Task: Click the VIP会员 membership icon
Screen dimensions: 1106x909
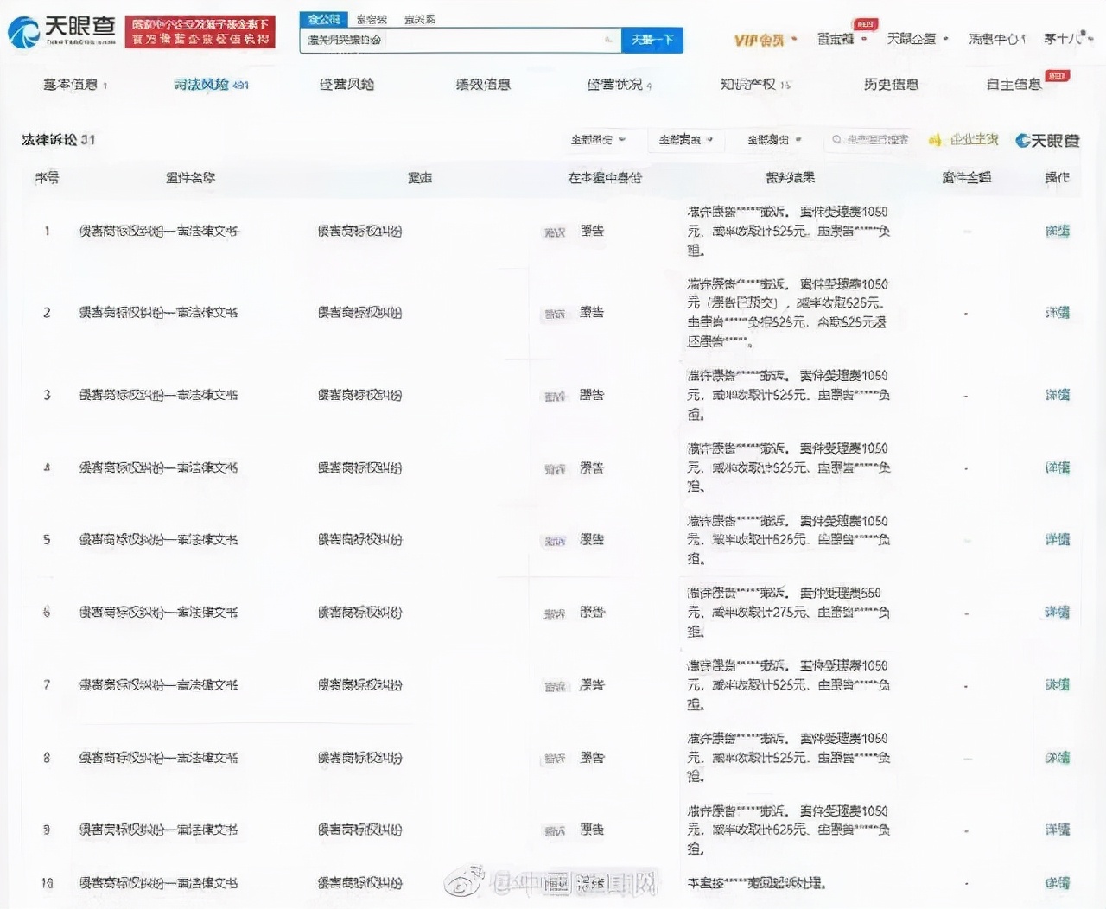Action: click(761, 40)
